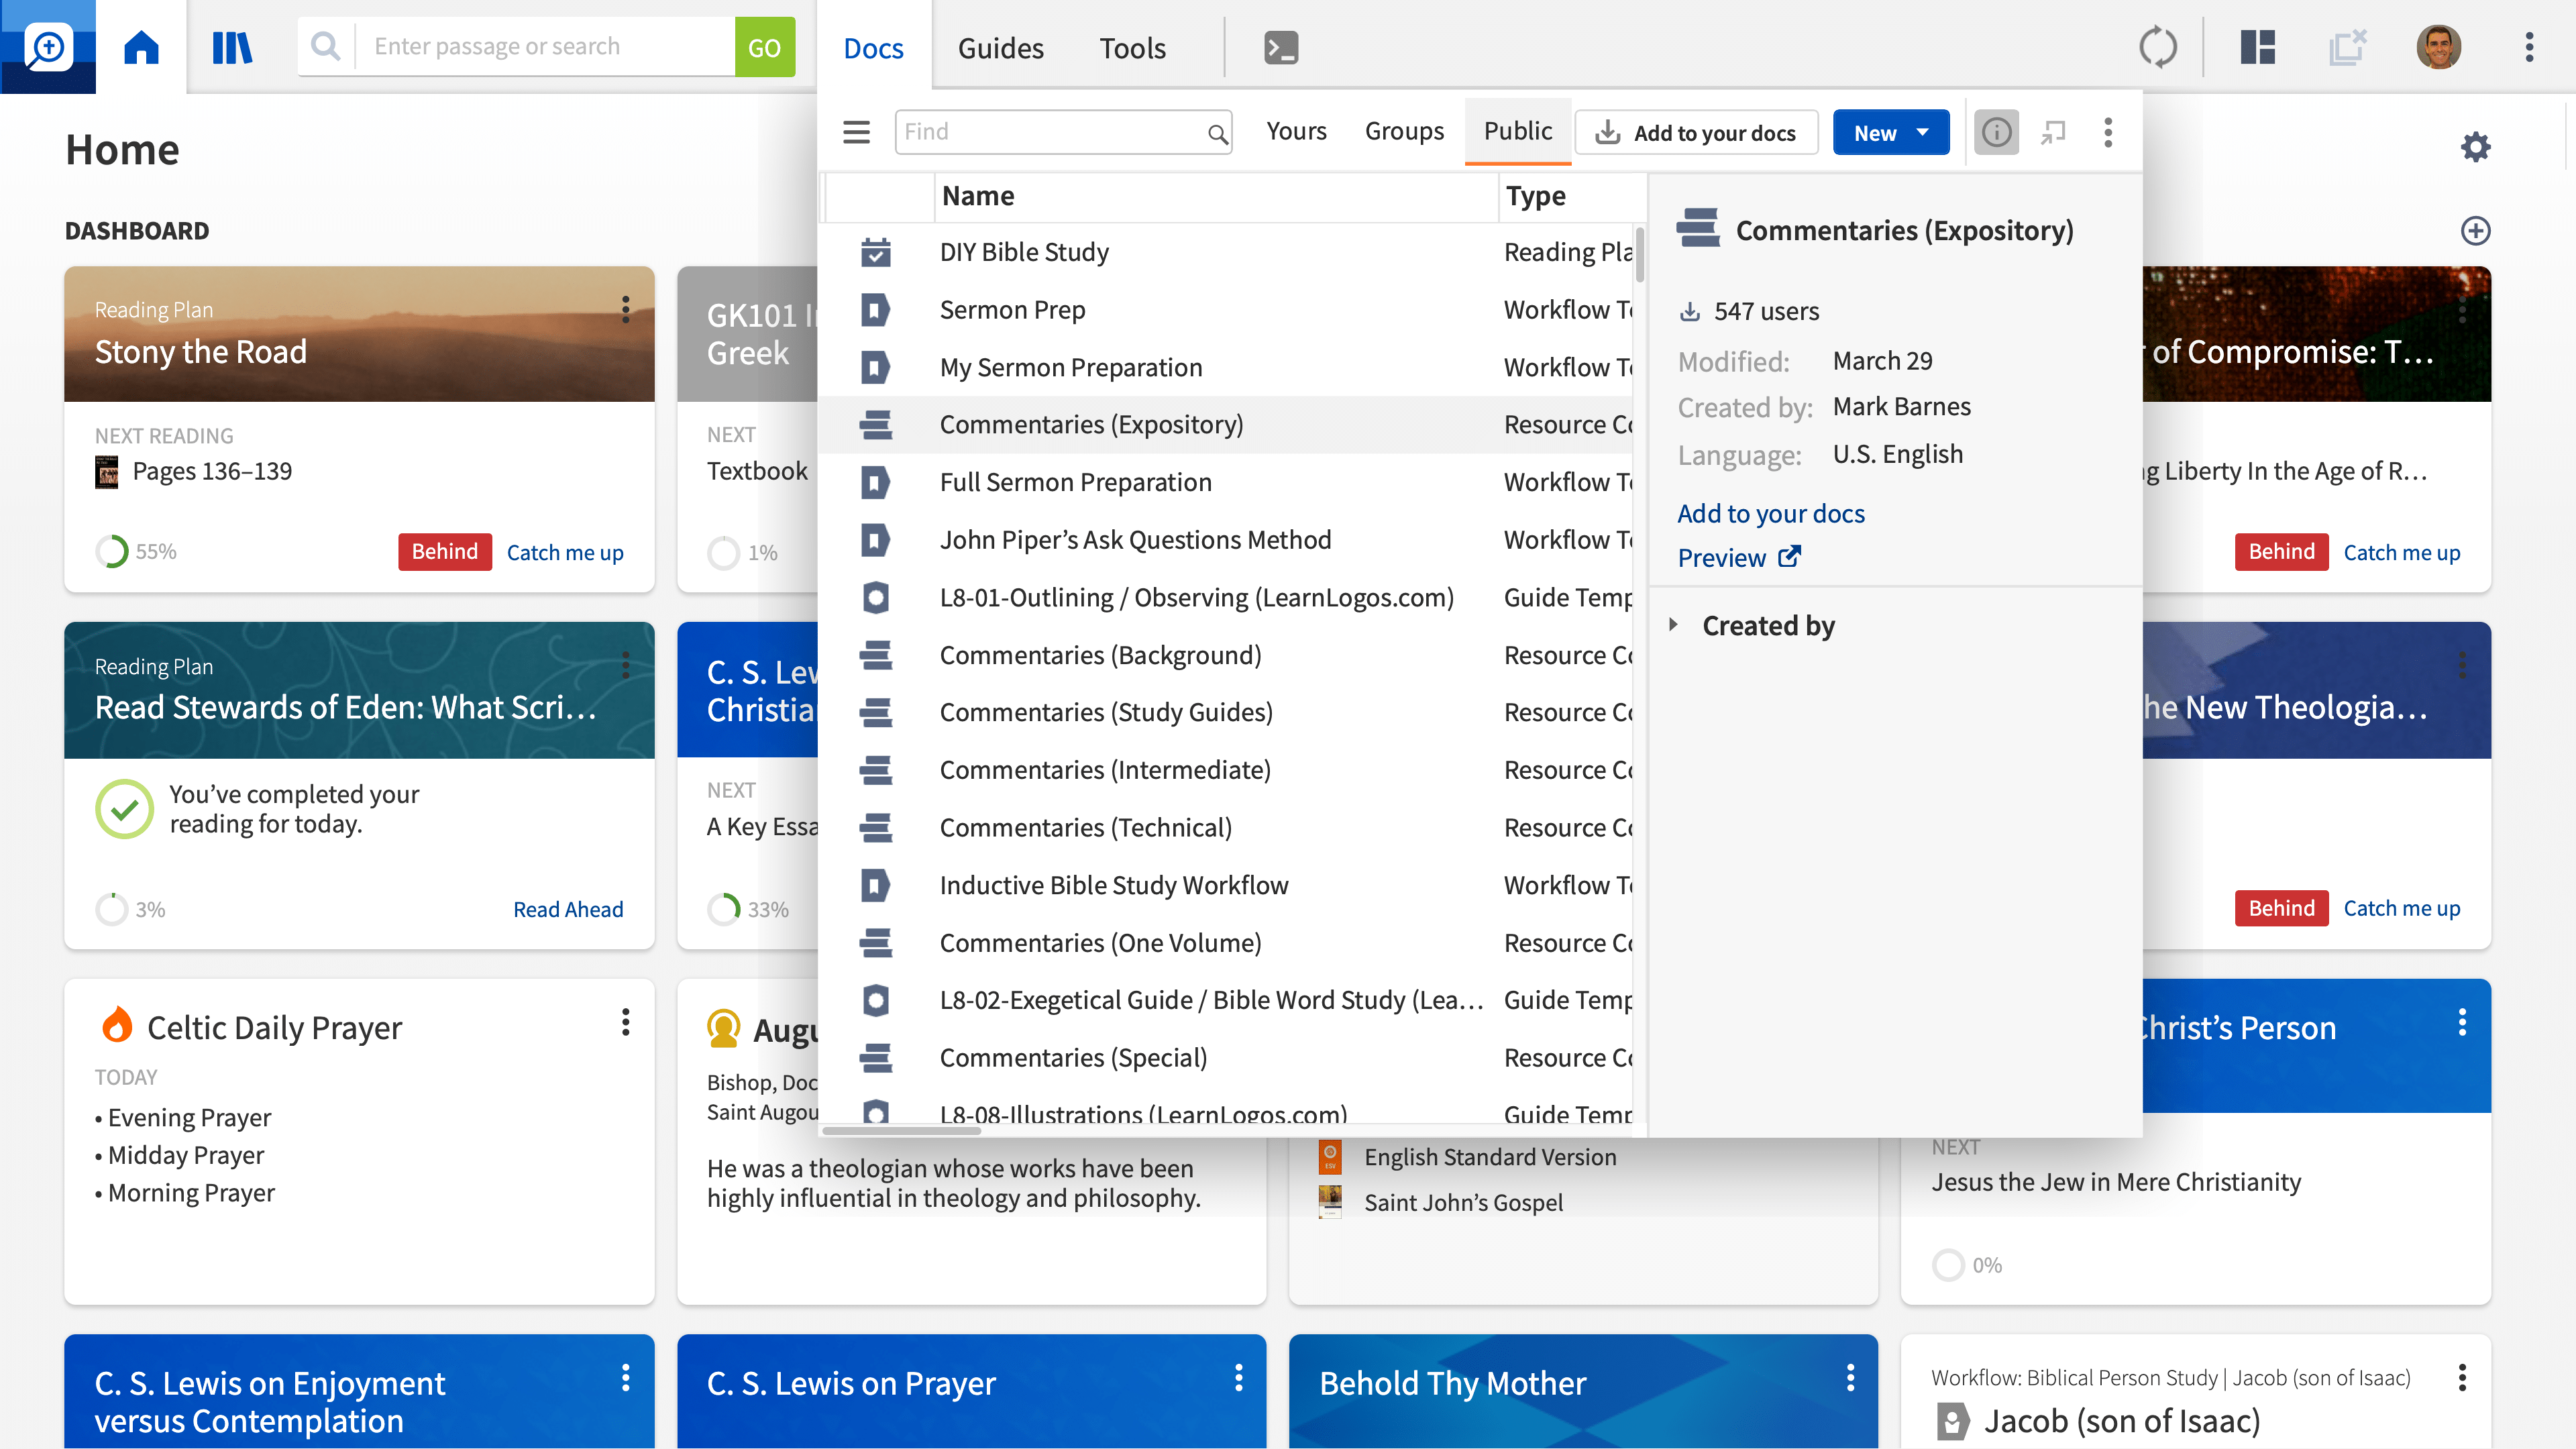Show the Yours documents filter
Screen dimensions: 2576x1449
(x=1296, y=131)
